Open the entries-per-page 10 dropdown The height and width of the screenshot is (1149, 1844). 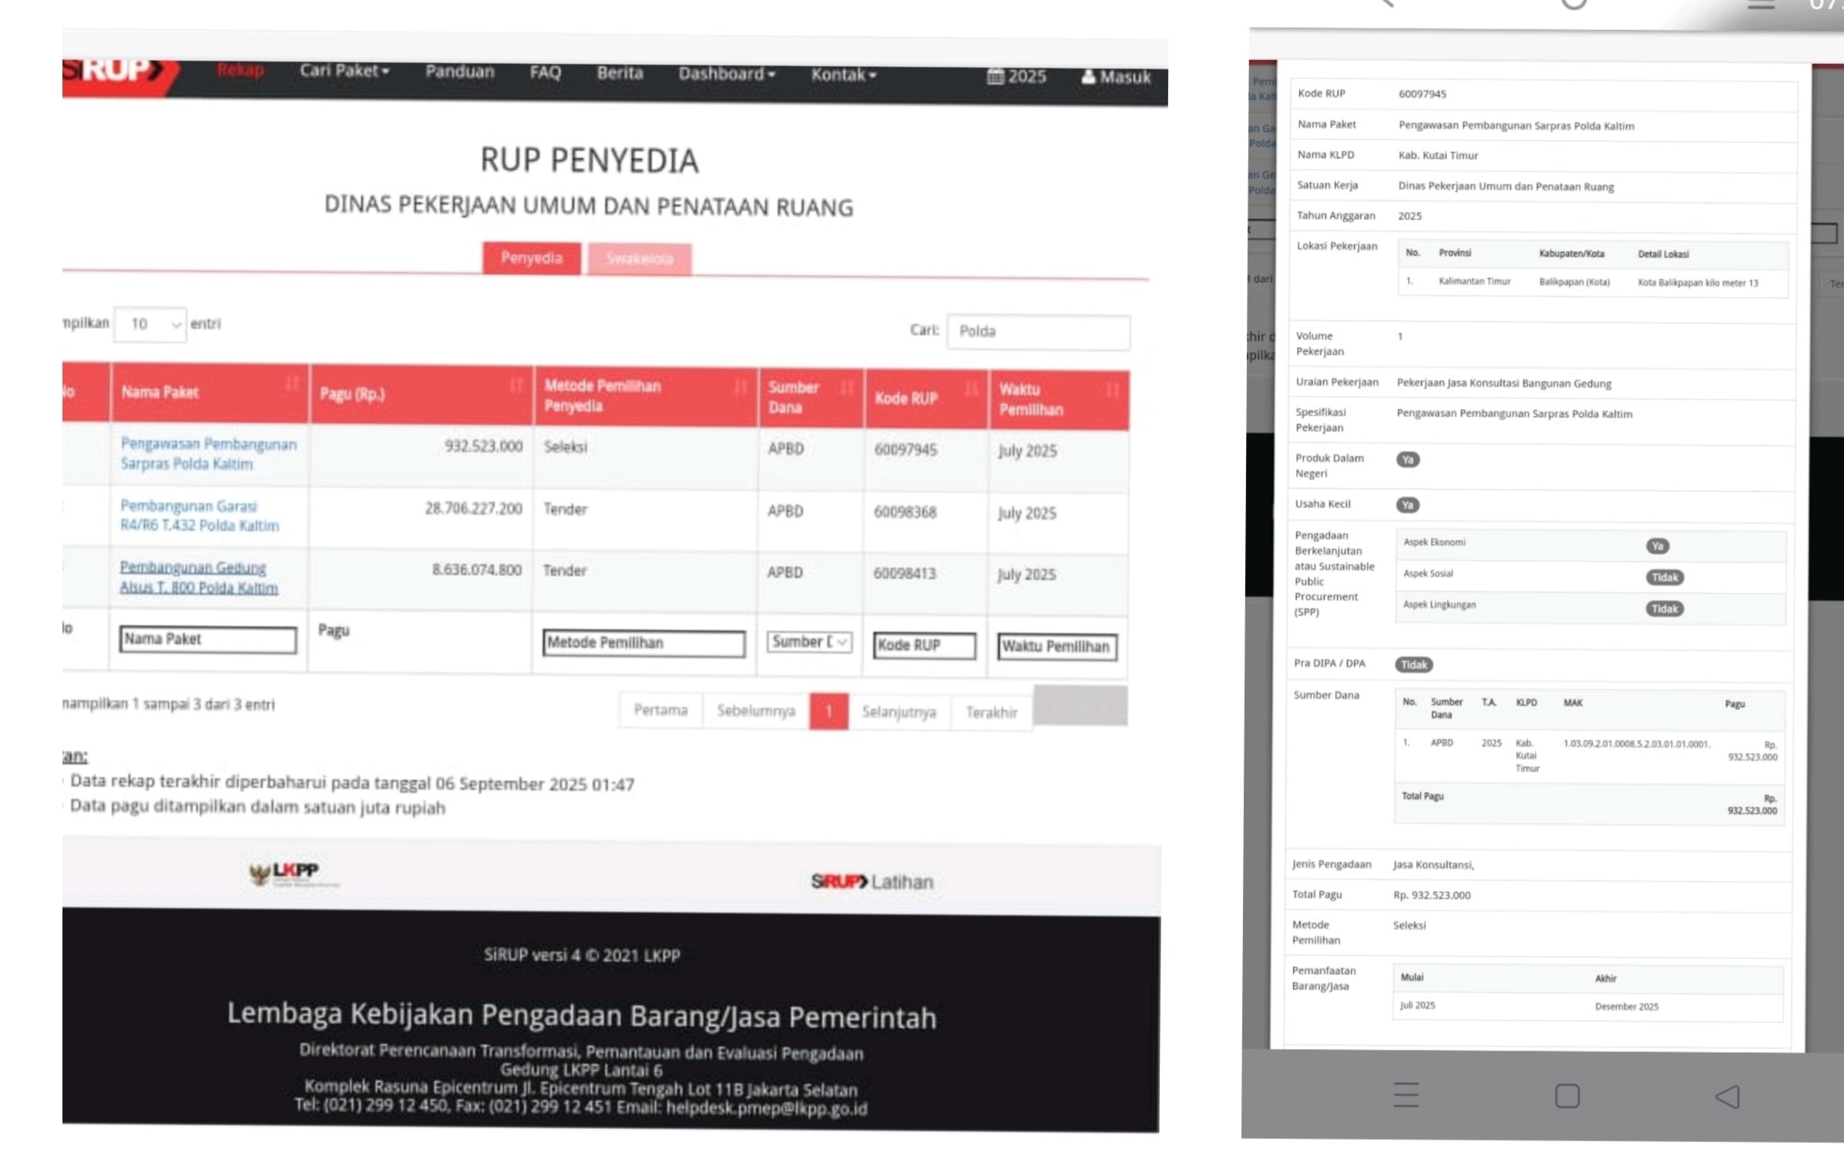pyautogui.click(x=150, y=324)
